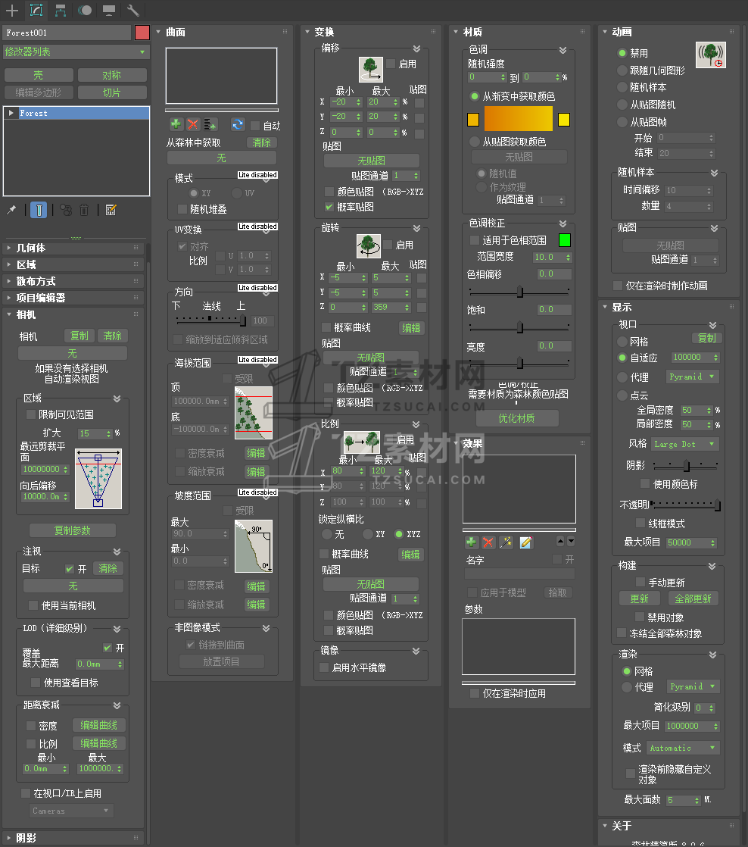The height and width of the screenshot is (847, 748).
Task: Click the 最大项目 50000 input field
Action: point(691,542)
